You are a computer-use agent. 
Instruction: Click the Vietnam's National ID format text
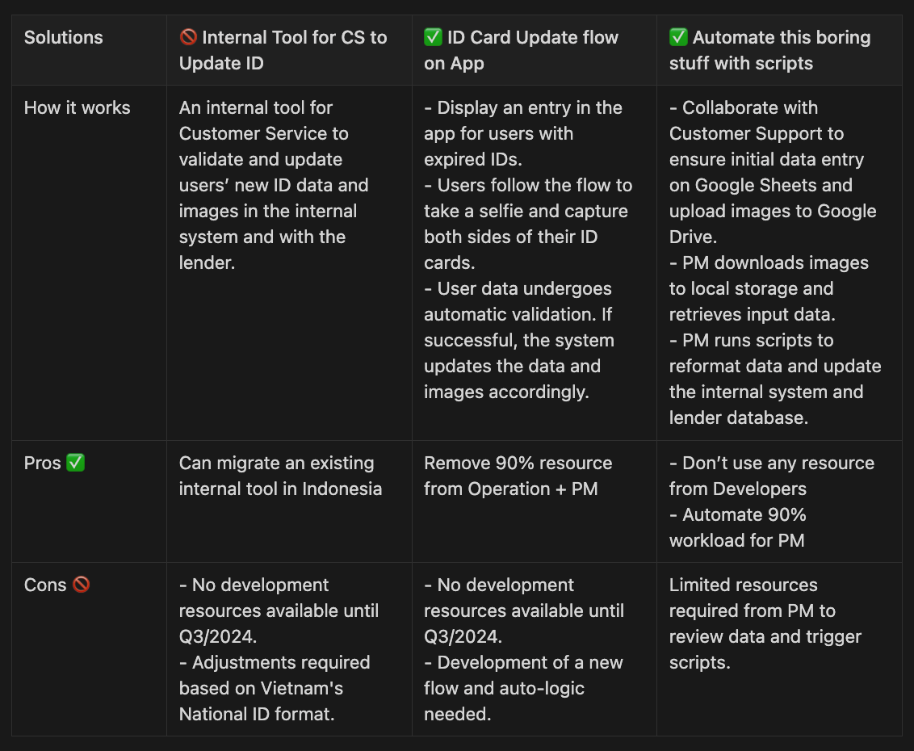[261, 701]
